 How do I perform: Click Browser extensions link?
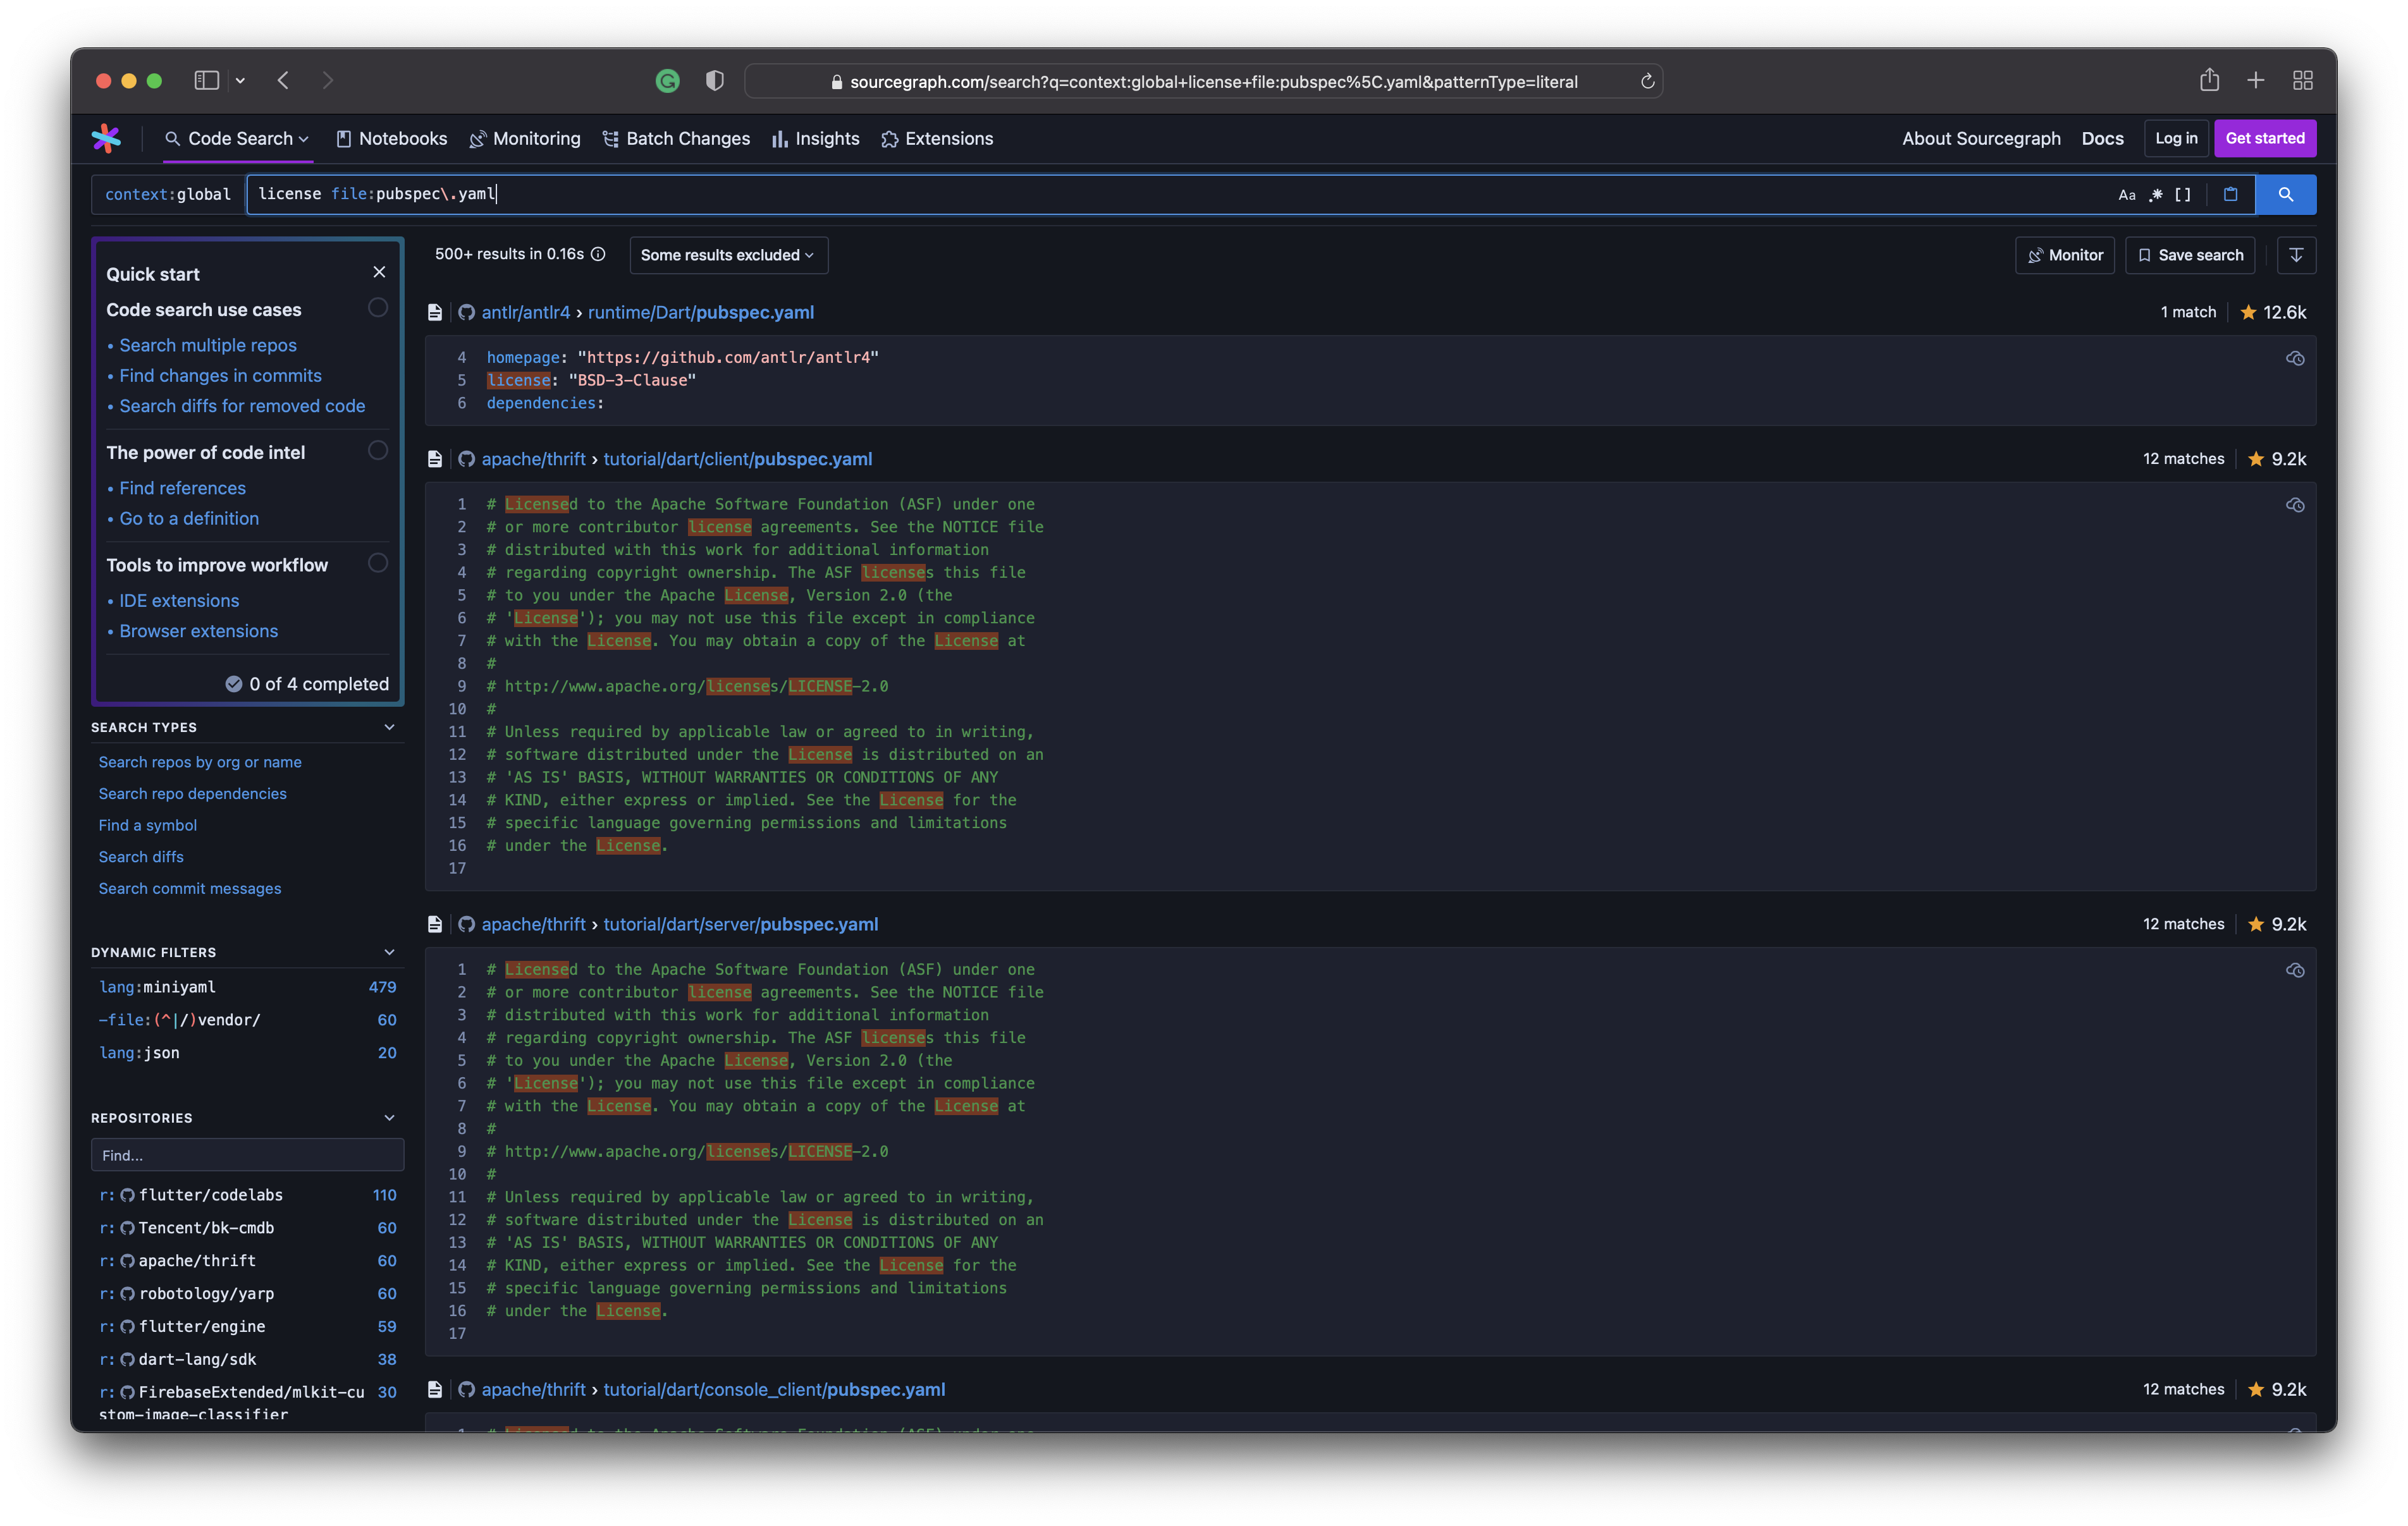click(x=199, y=631)
